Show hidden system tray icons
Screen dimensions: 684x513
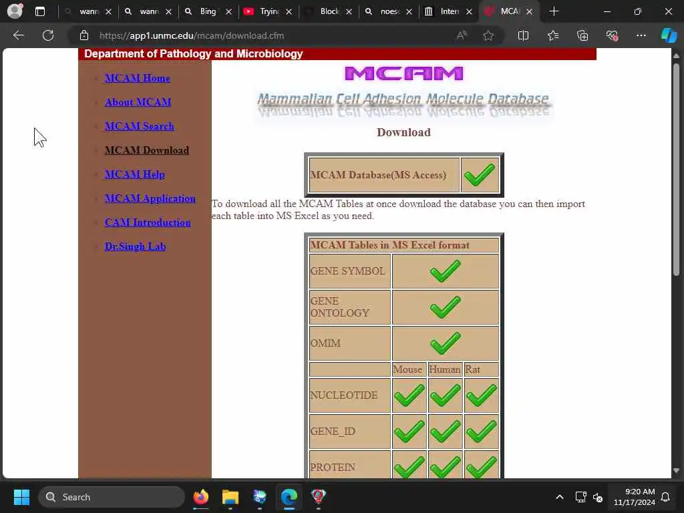tap(560, 497)
